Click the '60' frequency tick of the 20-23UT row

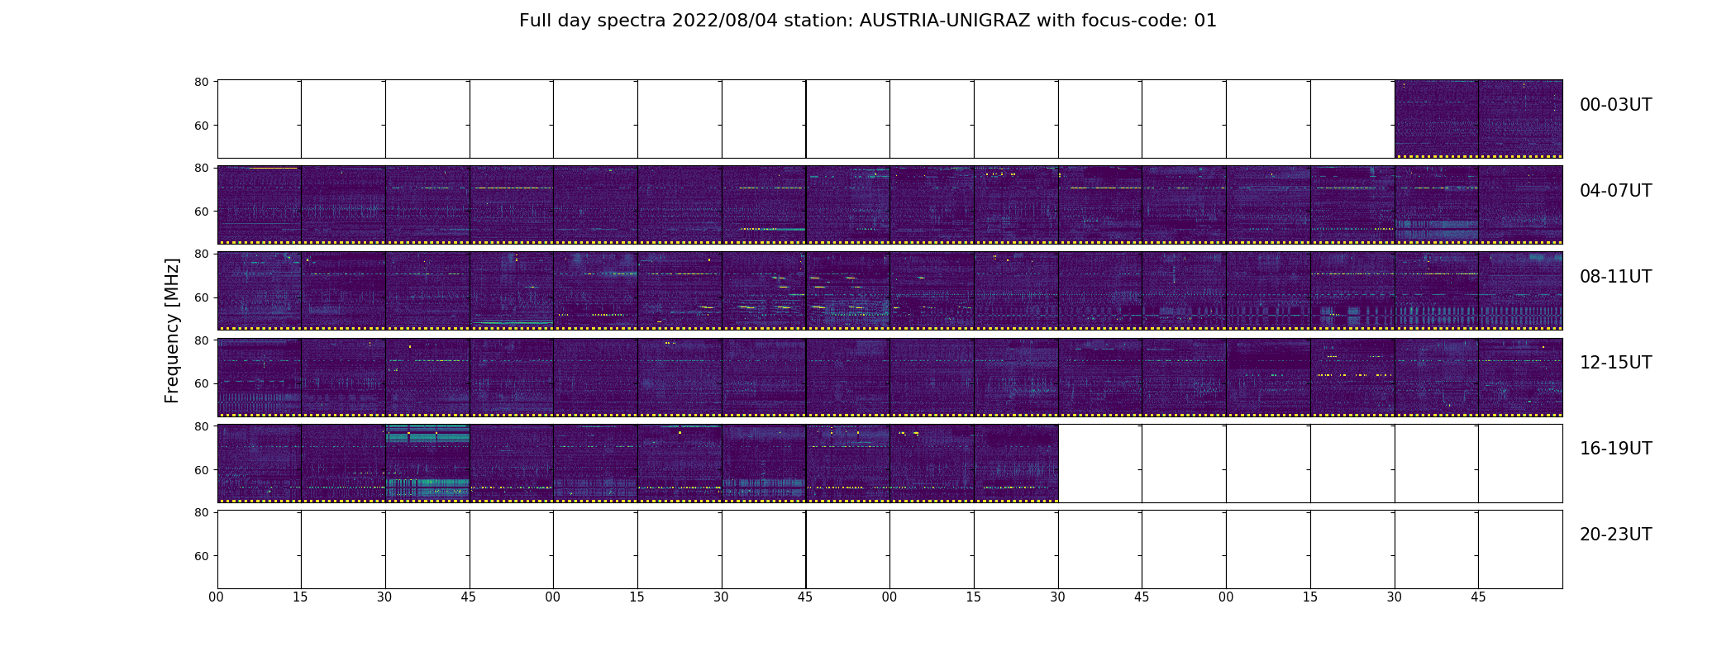201,556
